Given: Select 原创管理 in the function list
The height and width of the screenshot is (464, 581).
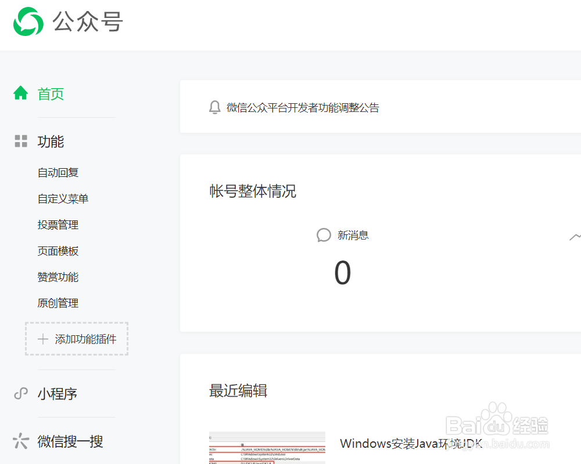Looking at the screenshot, I should pyautogui.click(x=58, y=303).
